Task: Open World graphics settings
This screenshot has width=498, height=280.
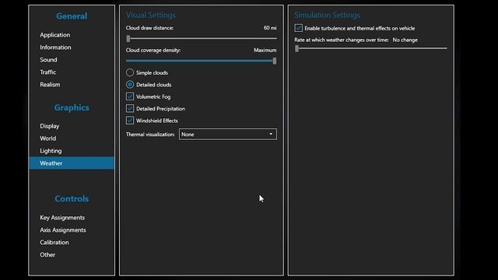Action: pos(48,138)
